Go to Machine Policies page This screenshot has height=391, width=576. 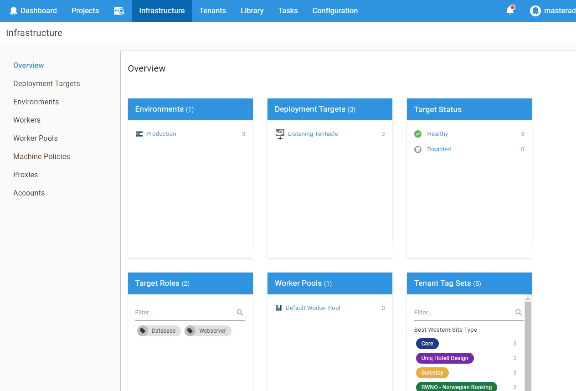point(41,157)
